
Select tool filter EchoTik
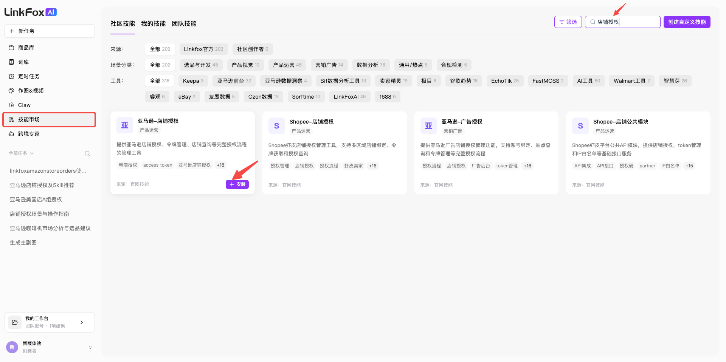[505, 81]
